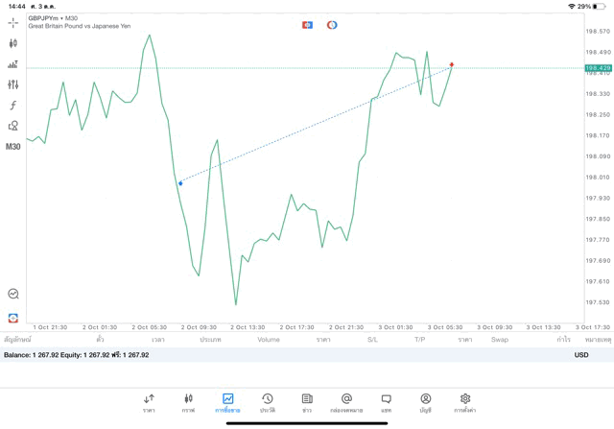
Task: Tap the red-blue circle icon above chart
Action: pyautogui.click(x=332, y=24)
